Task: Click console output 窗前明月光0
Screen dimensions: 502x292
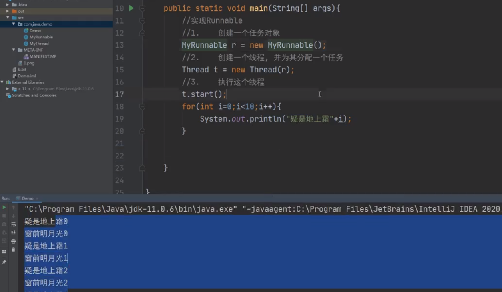Action: click(x=46, y=234)
